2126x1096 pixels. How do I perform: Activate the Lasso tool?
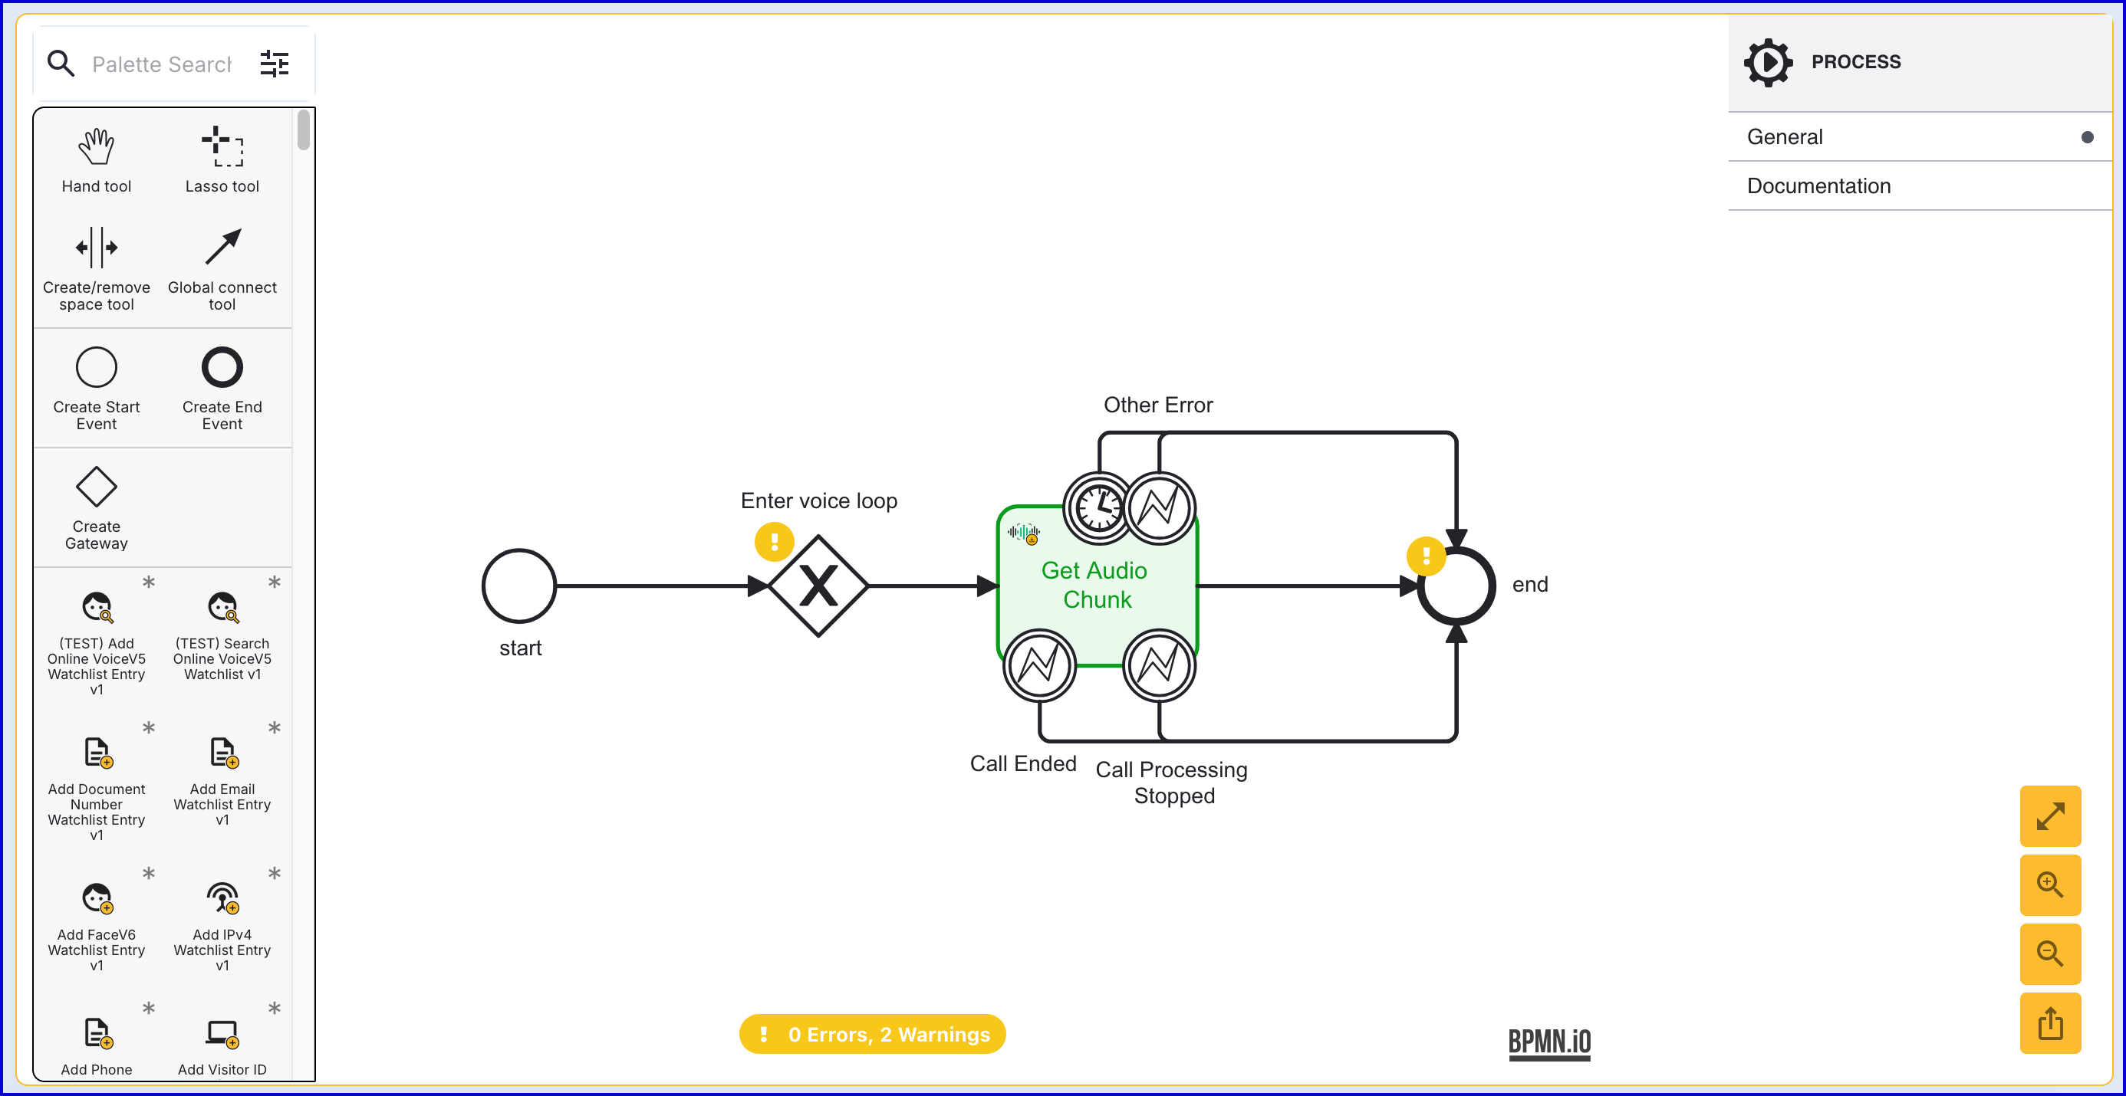click(x=222, y=161)
